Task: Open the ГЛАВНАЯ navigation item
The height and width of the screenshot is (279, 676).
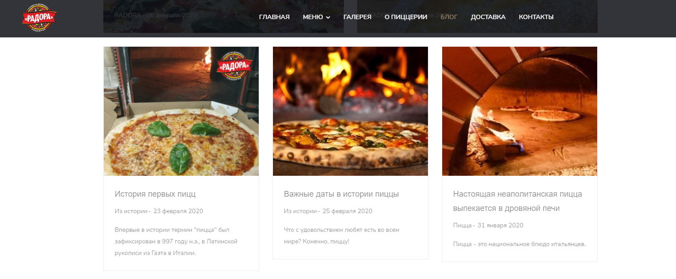Action: 274,17
